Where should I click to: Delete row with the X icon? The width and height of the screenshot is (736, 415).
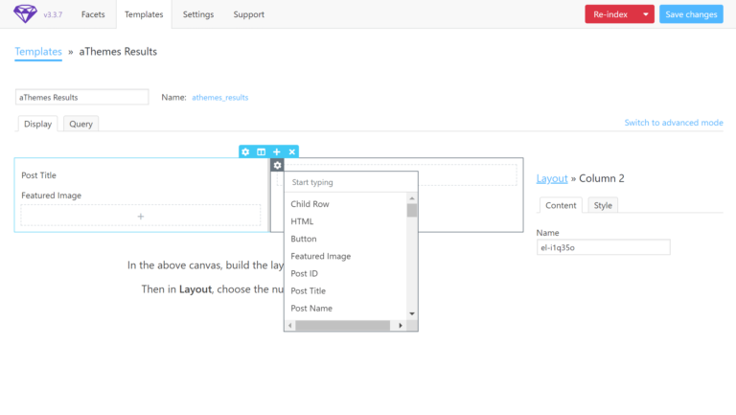292,151
